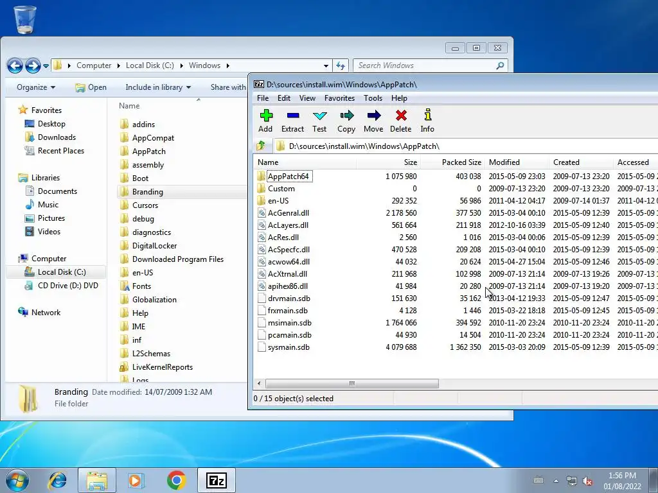Open the File menu in 7-Zip

[x=263, y=98]
